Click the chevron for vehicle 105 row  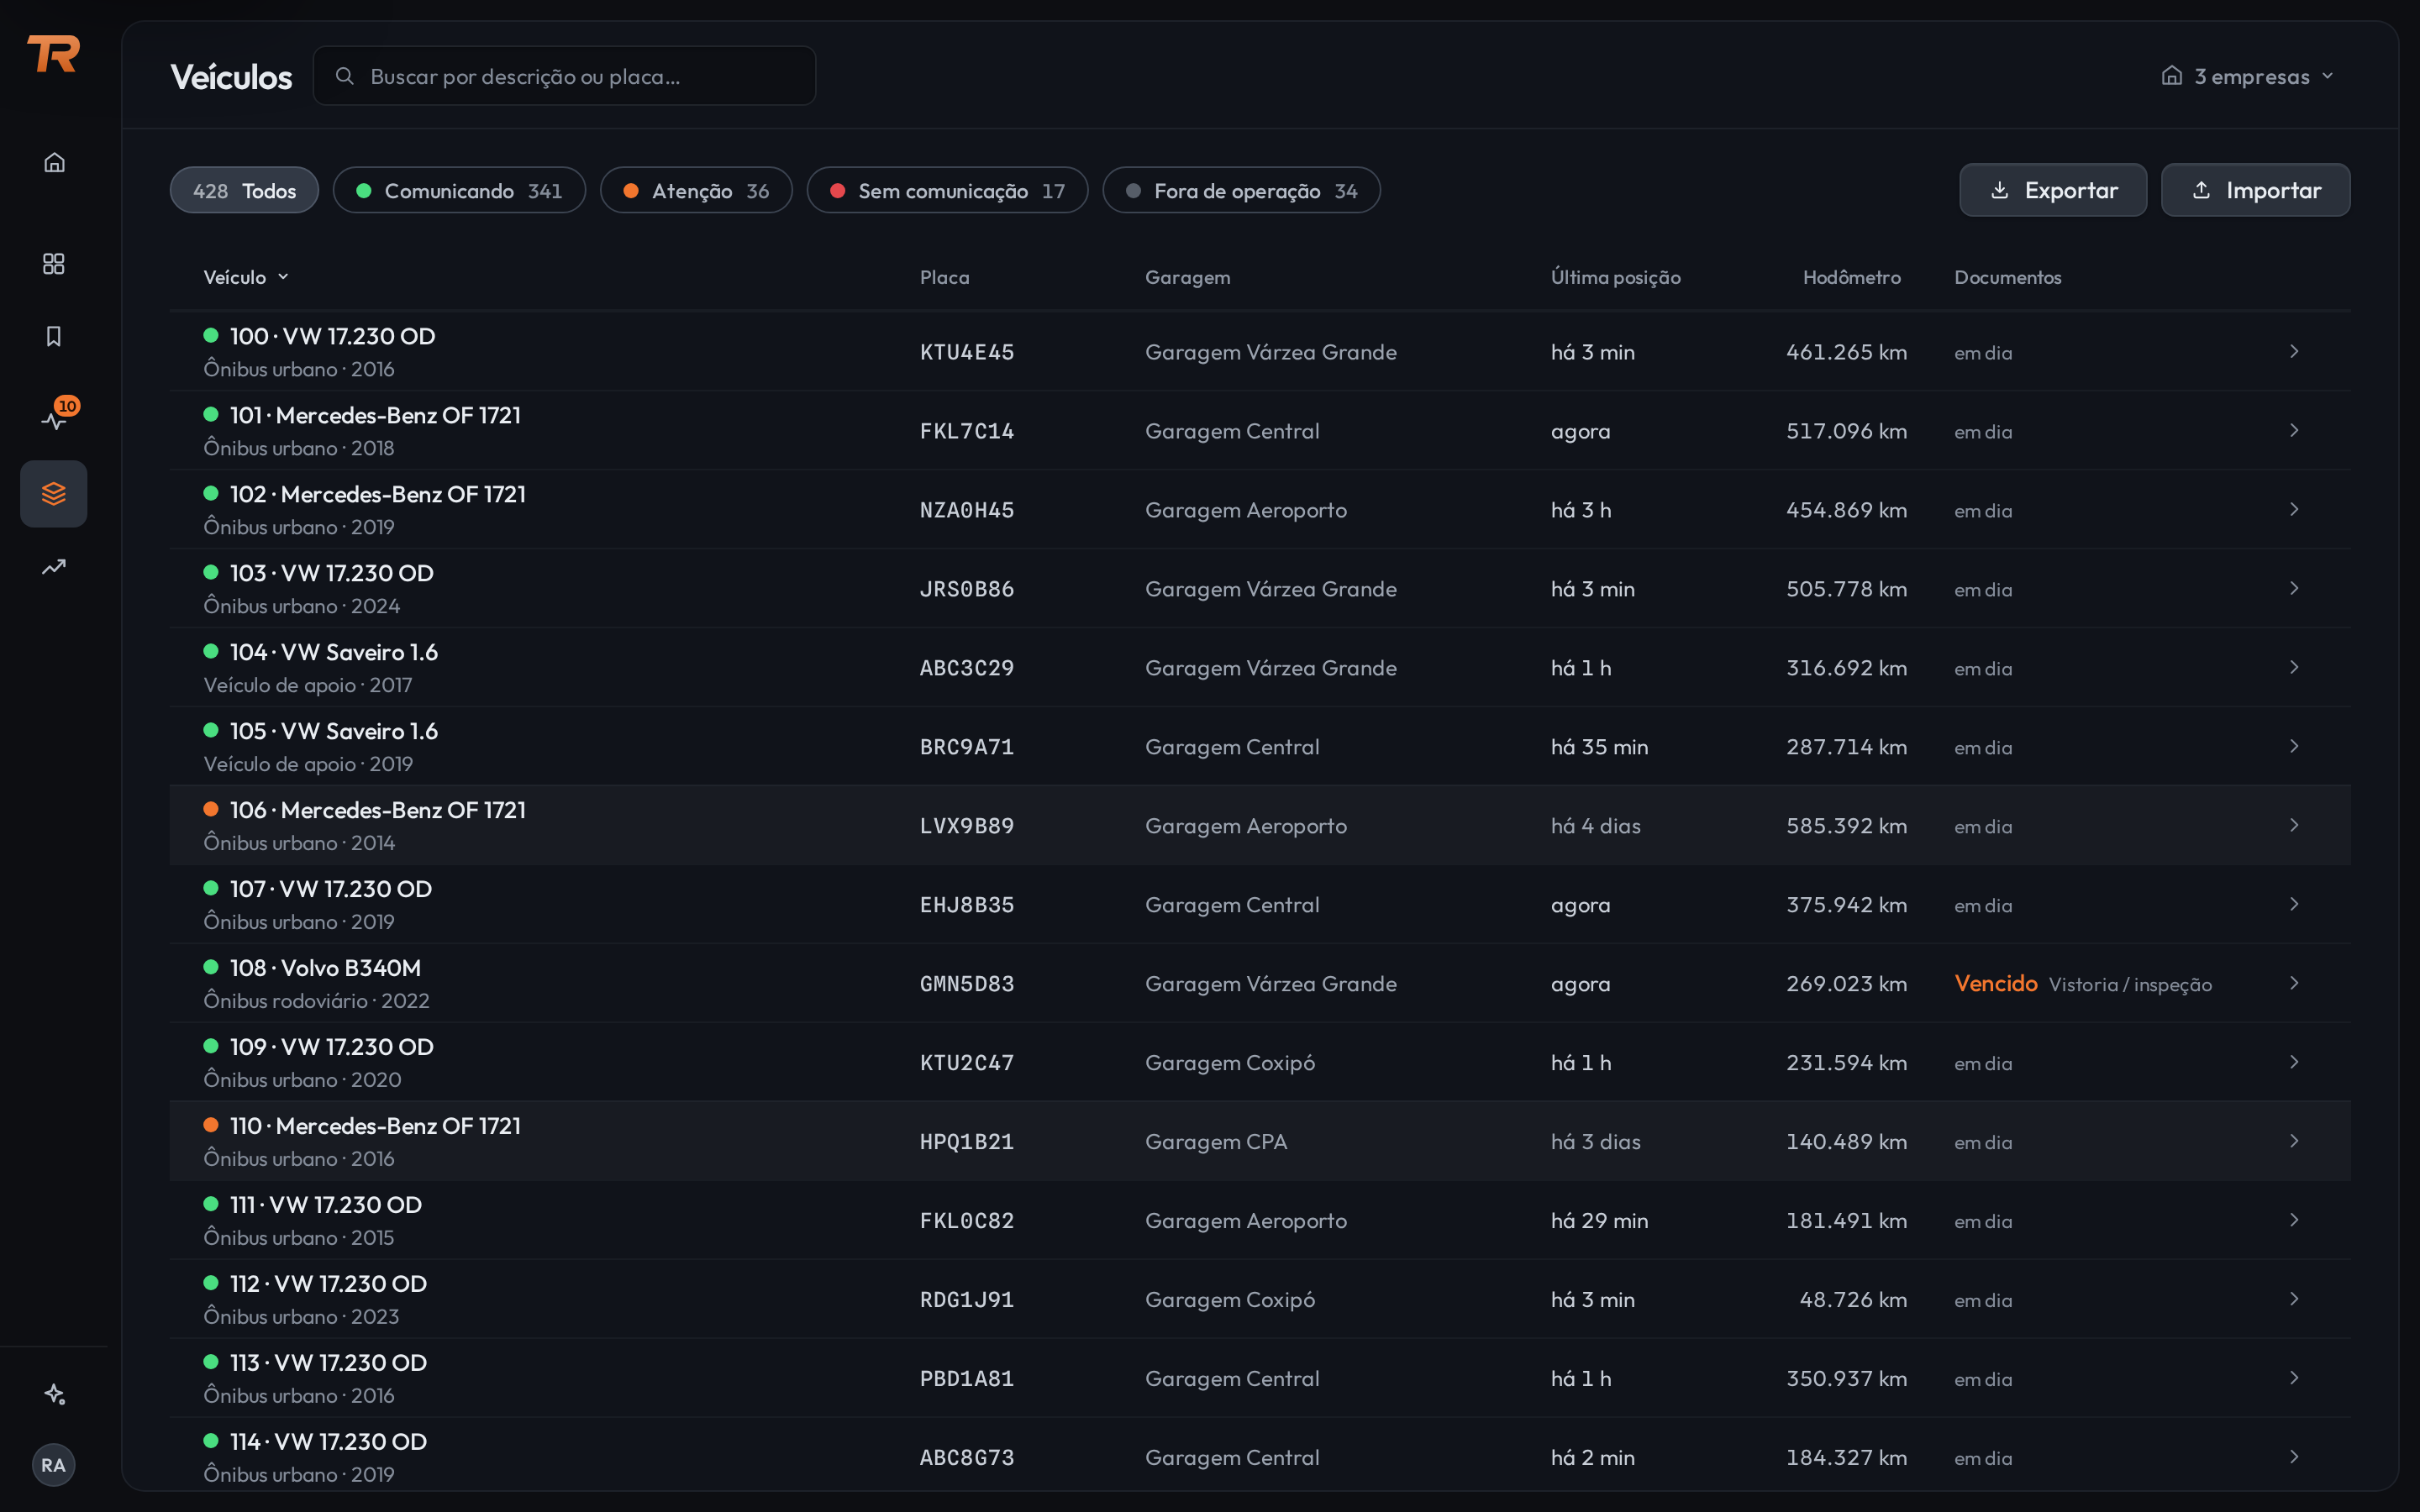tap(2294, 746)
